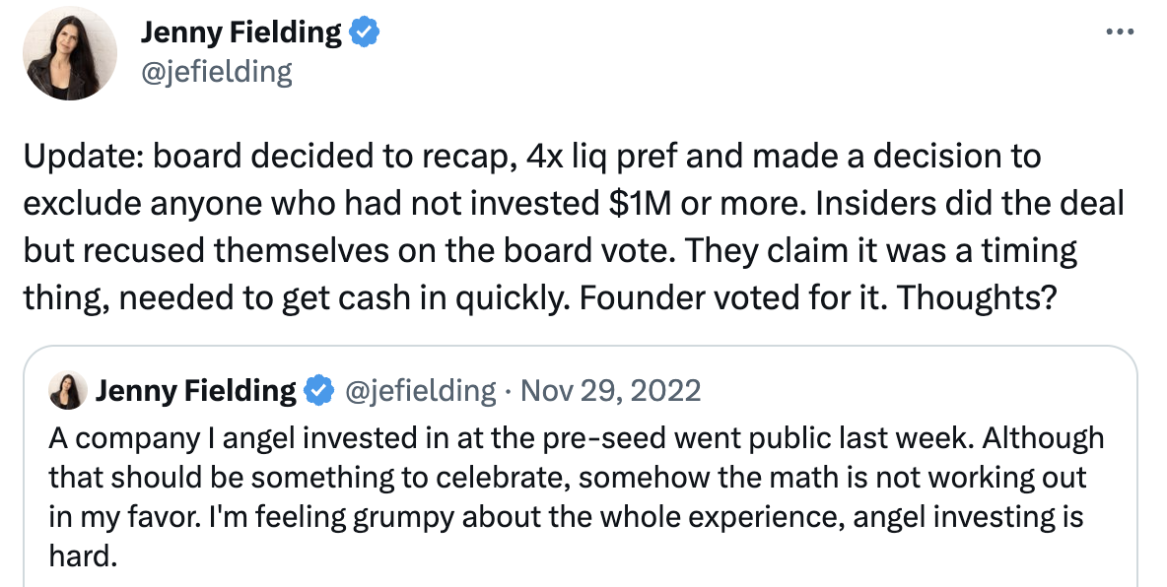Click the verified badge beside the top author name
The image size is (1167, 587).
(x=365, y=33)
